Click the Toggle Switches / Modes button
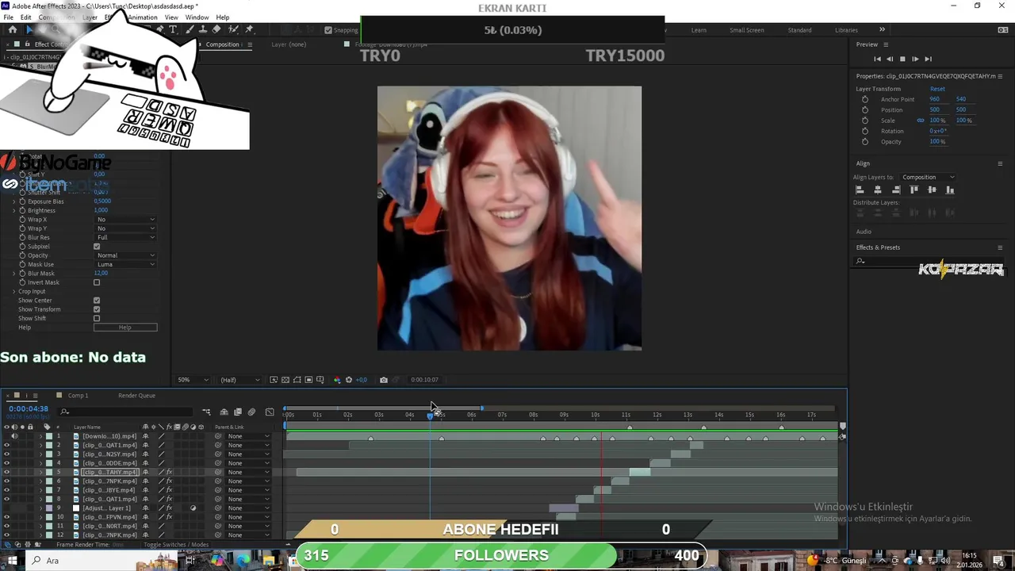The width and height of the screenshot is (1015, 571). (176, 545)
